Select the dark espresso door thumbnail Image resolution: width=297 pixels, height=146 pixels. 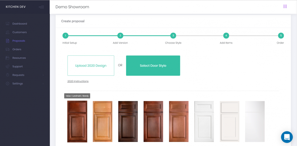coord(128,122)
